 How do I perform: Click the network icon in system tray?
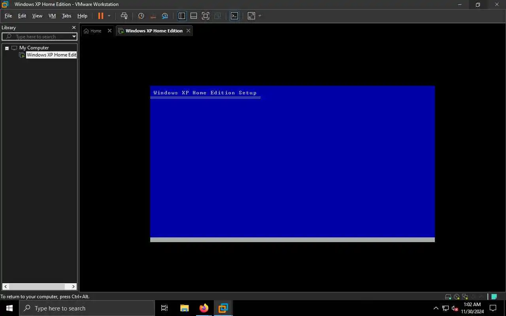click(446, 308)
